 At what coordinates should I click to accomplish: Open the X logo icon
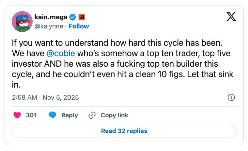click(231, 16)
